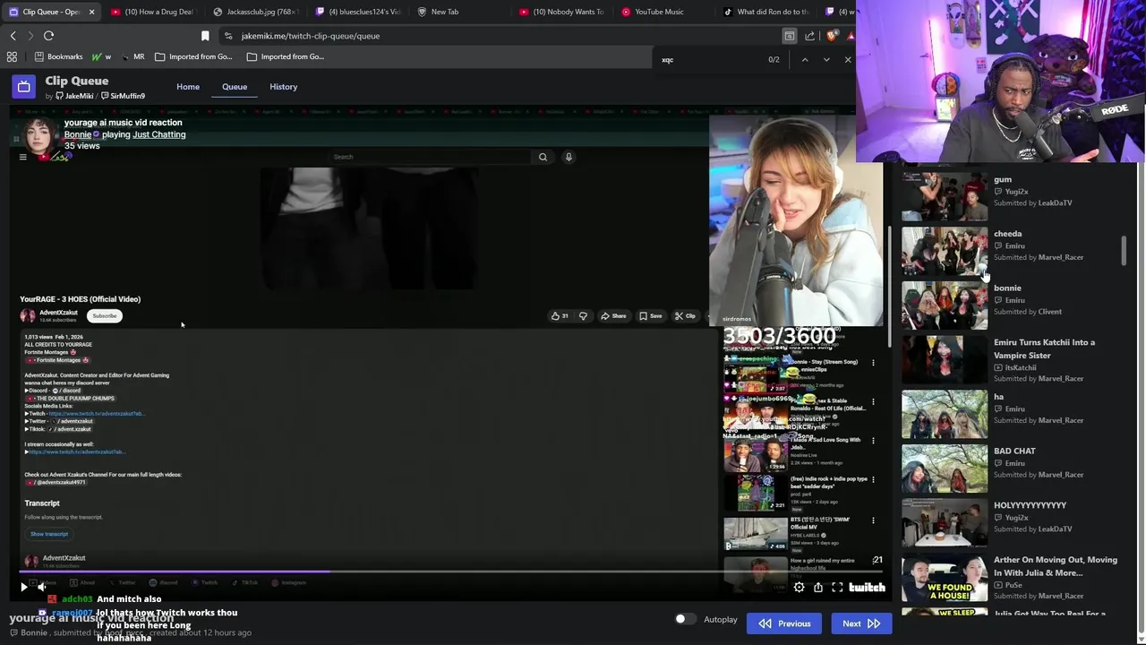
Task: Switch to the Jackassclub.jpg tab
Action: (255, 12)
